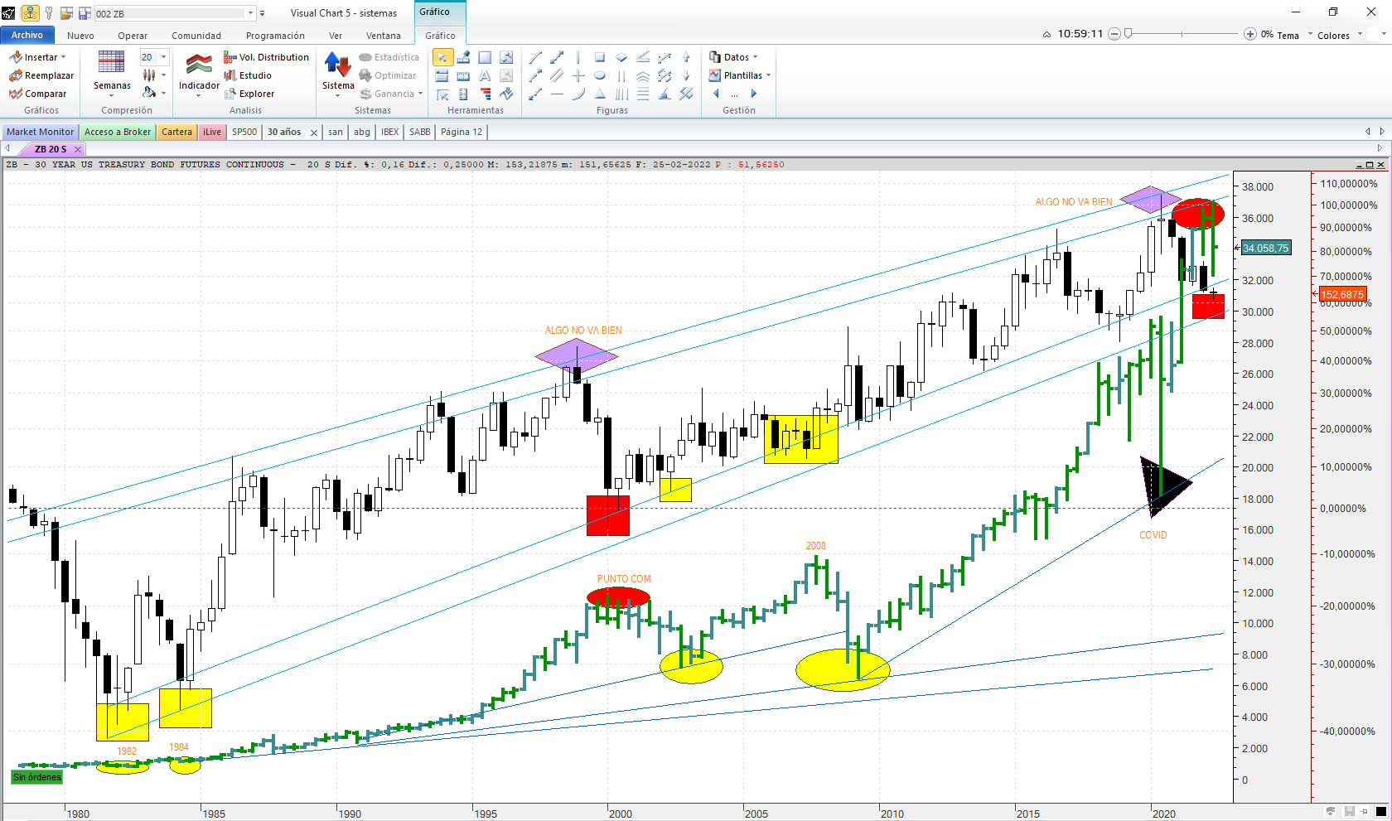Open the Ventana menu tab
The height and width of the screenshot is (821, 1392).
(384, 36)
